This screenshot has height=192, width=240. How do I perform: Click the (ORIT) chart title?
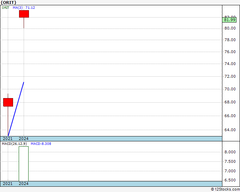point(8,2)
